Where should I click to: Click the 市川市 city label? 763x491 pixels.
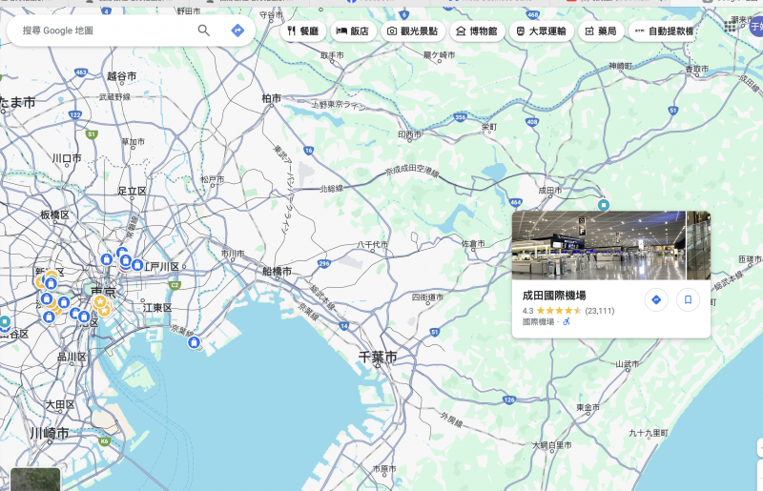tap(233, 254)
